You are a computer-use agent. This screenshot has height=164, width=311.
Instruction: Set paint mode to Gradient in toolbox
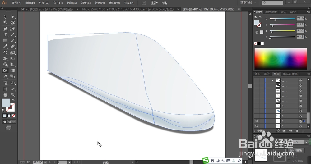9,116
